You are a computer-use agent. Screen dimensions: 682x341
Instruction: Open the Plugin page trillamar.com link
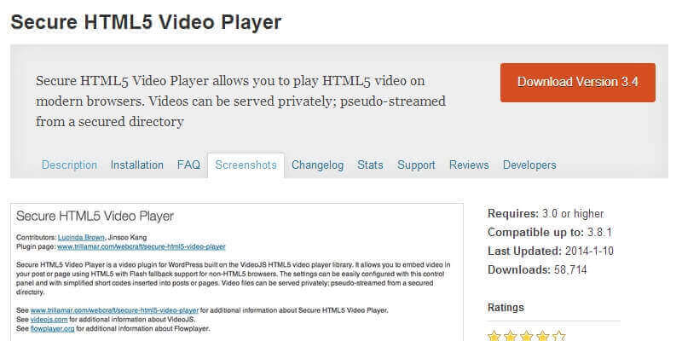(142, 246)
